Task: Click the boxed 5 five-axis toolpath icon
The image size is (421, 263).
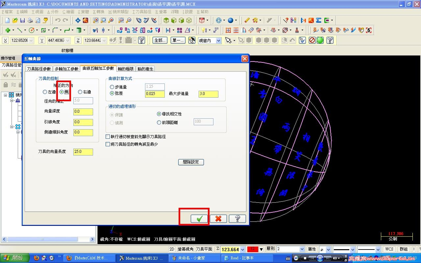Action: click(369, 30)
